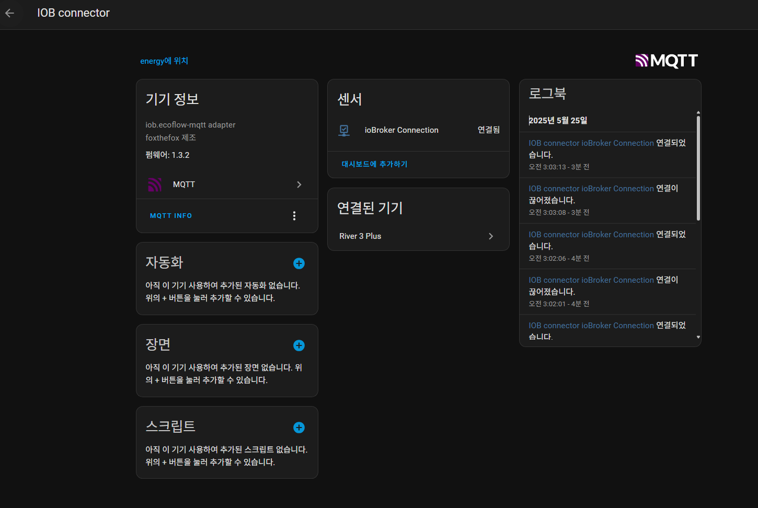
Task: Click the logbook scrollbar thumb
Action: pos(698,167)
